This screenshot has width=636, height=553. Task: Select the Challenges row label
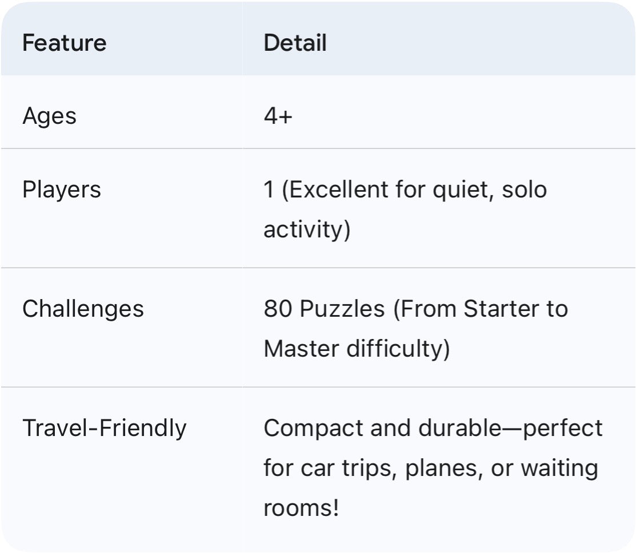click(83, 309)
